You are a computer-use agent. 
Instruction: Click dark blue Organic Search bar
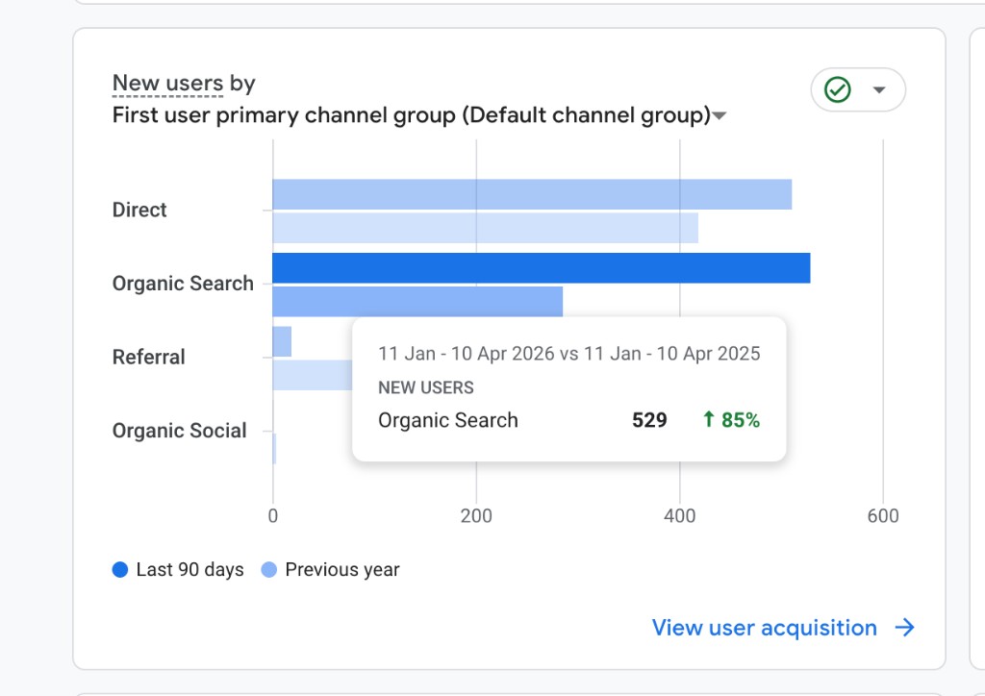point(542,268)
